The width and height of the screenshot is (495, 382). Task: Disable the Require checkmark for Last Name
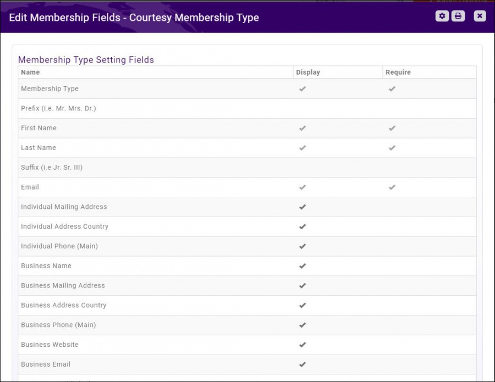pos(392,148)
